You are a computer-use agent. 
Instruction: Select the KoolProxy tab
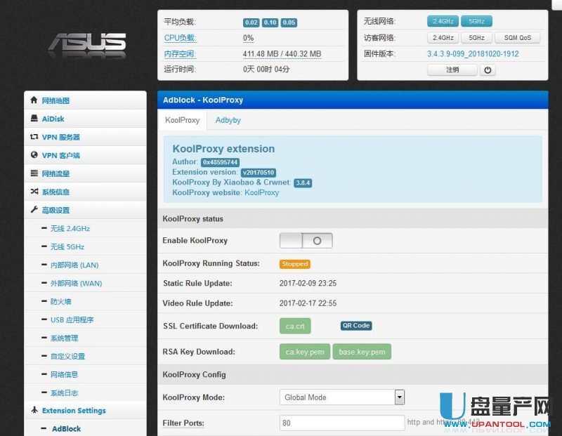(x=182, y=120)
